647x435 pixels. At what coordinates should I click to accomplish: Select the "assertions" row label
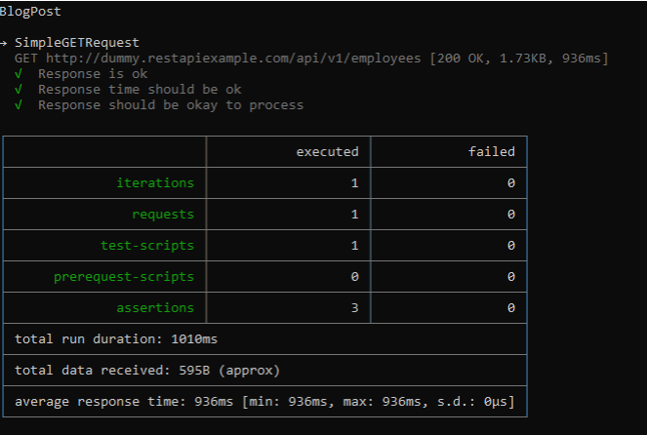pos(155,308)
